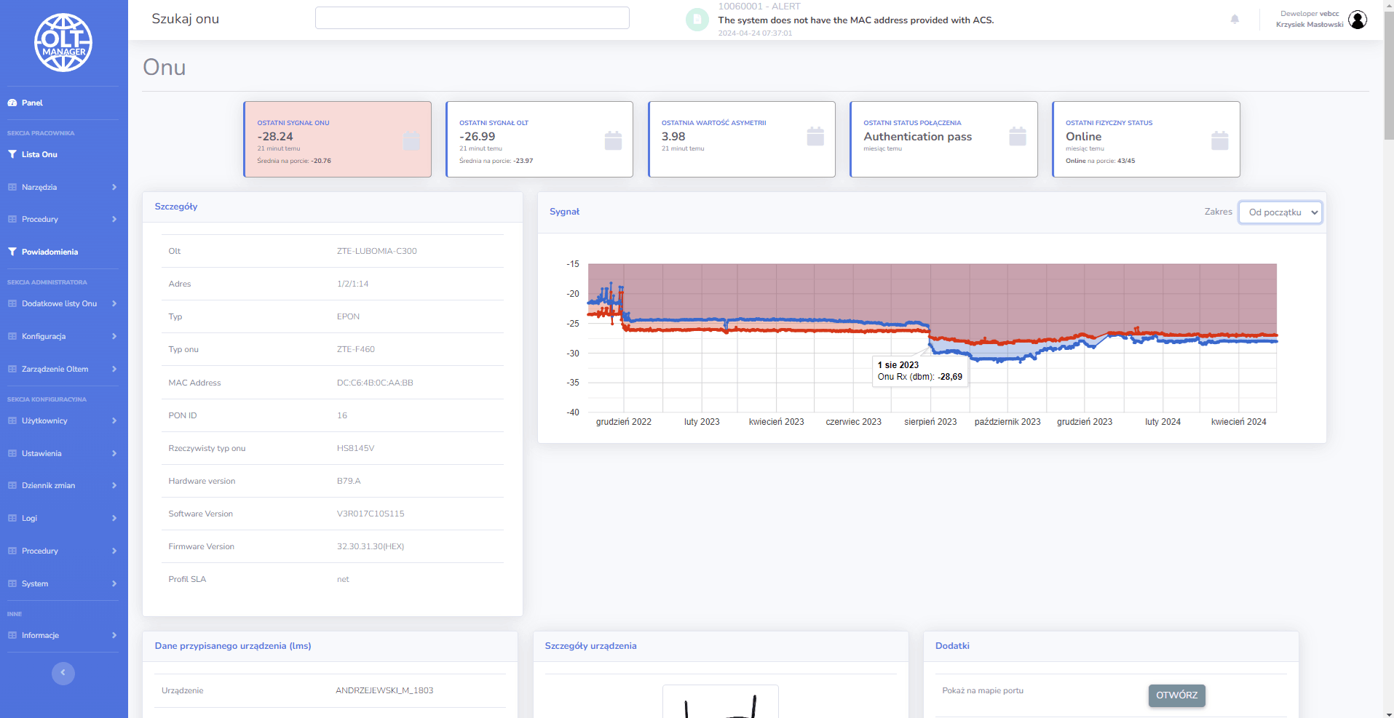Open the 10060001 ALERT notification
Image resolution: width=1394 pixels, height=718 pixels.
pos(855,20)
